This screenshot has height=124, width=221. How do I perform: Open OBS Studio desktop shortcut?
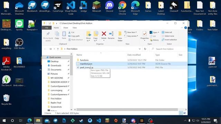pos(19,44)
